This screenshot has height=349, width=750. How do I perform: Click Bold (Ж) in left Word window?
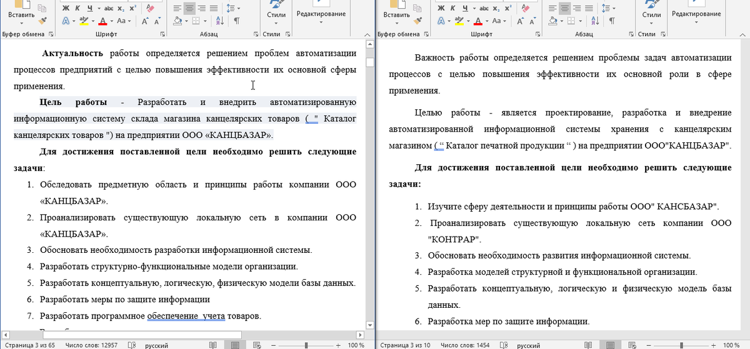pos(67,8)
